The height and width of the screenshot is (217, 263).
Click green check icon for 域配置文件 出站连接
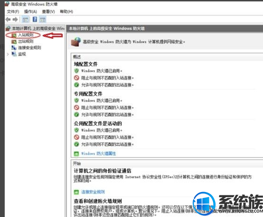tap(76, 85)
